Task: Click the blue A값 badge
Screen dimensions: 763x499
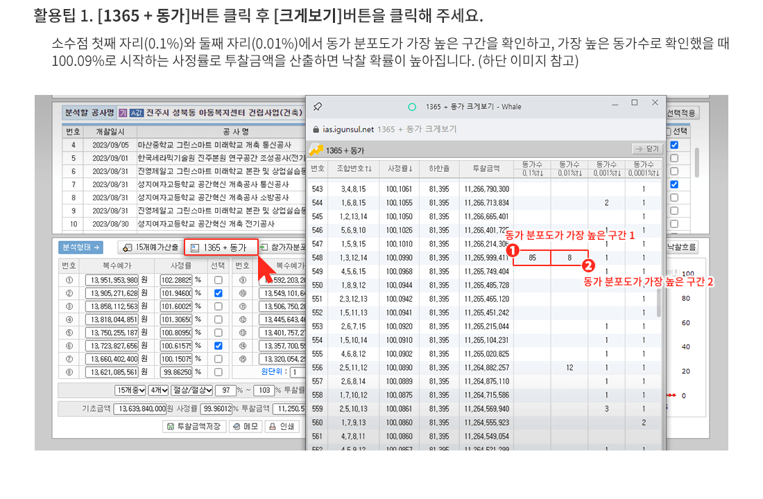Action: [x=137, y=112]
